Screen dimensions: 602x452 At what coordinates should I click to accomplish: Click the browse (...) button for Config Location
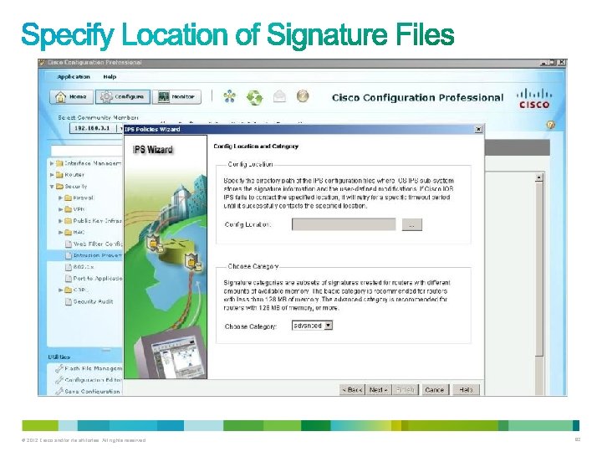(412, 225)
